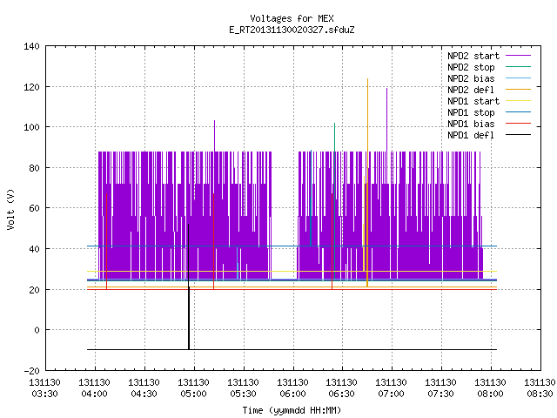Click the x-axis tick label 06:00
557x418 pixels.
(x=292, y=394)
